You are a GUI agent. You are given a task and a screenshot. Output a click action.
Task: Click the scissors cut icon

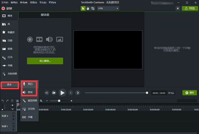12,101
